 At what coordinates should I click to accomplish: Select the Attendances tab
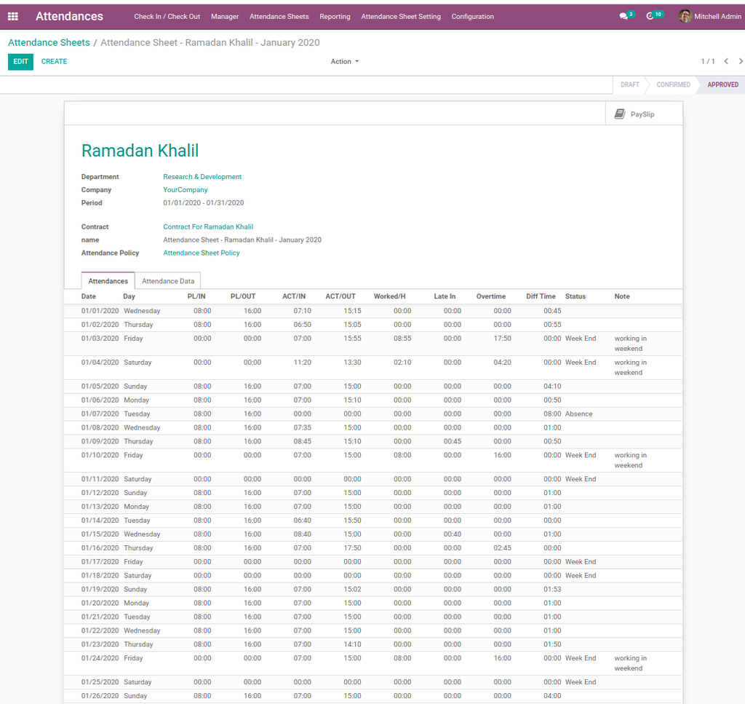pos(108,281)
